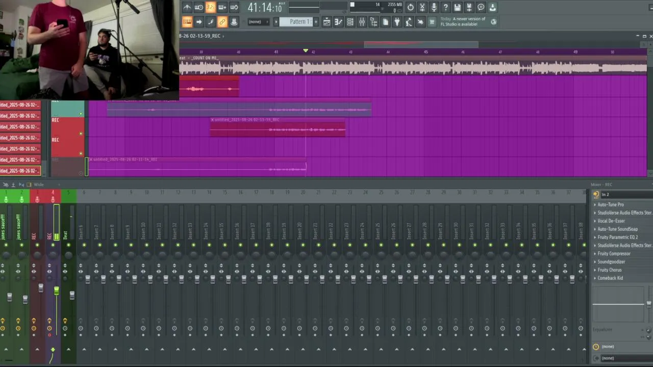The height and width of the screenshot is (367, 653).
Task: Open the Piano roll view
Action: point(338,22)
